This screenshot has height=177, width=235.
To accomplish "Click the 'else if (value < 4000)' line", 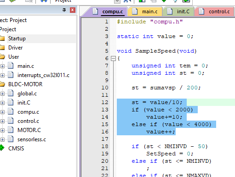I will 172,124.
